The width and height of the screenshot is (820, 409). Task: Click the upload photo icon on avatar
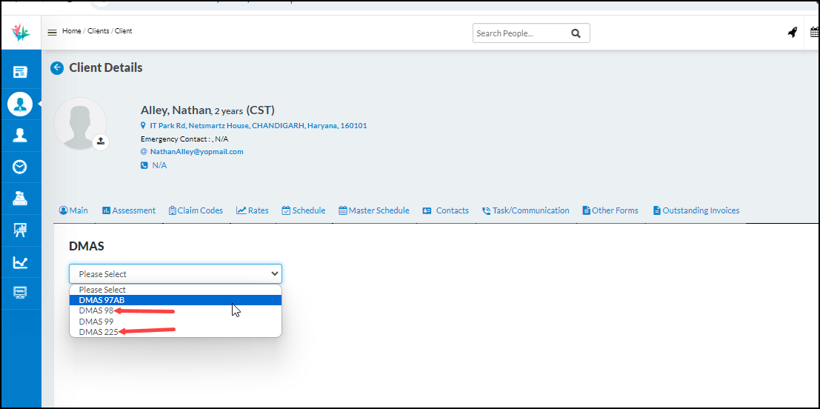(101, 142)
